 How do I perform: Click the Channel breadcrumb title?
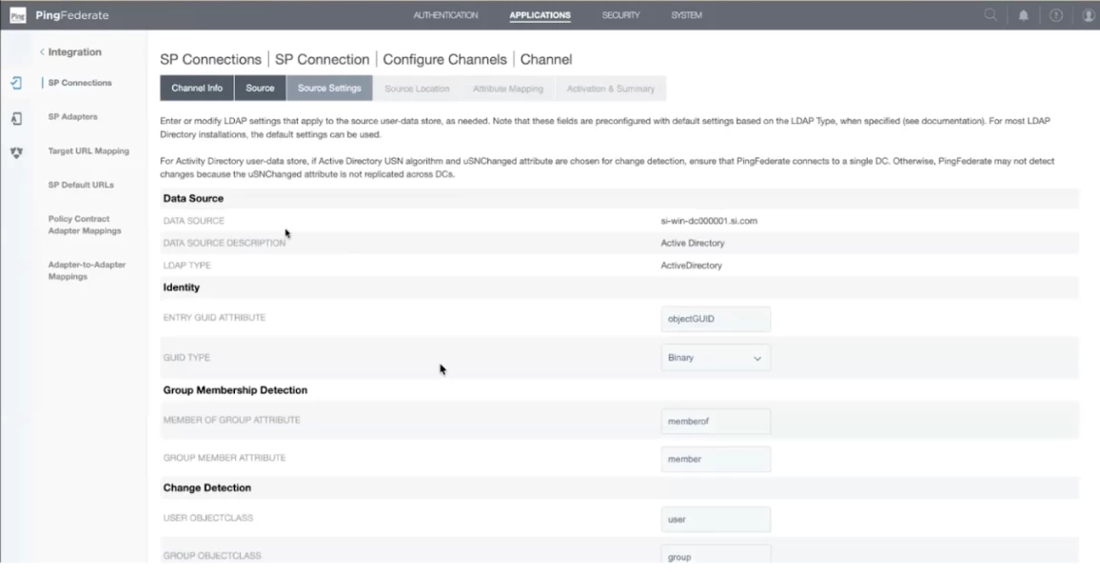point(546,60)
